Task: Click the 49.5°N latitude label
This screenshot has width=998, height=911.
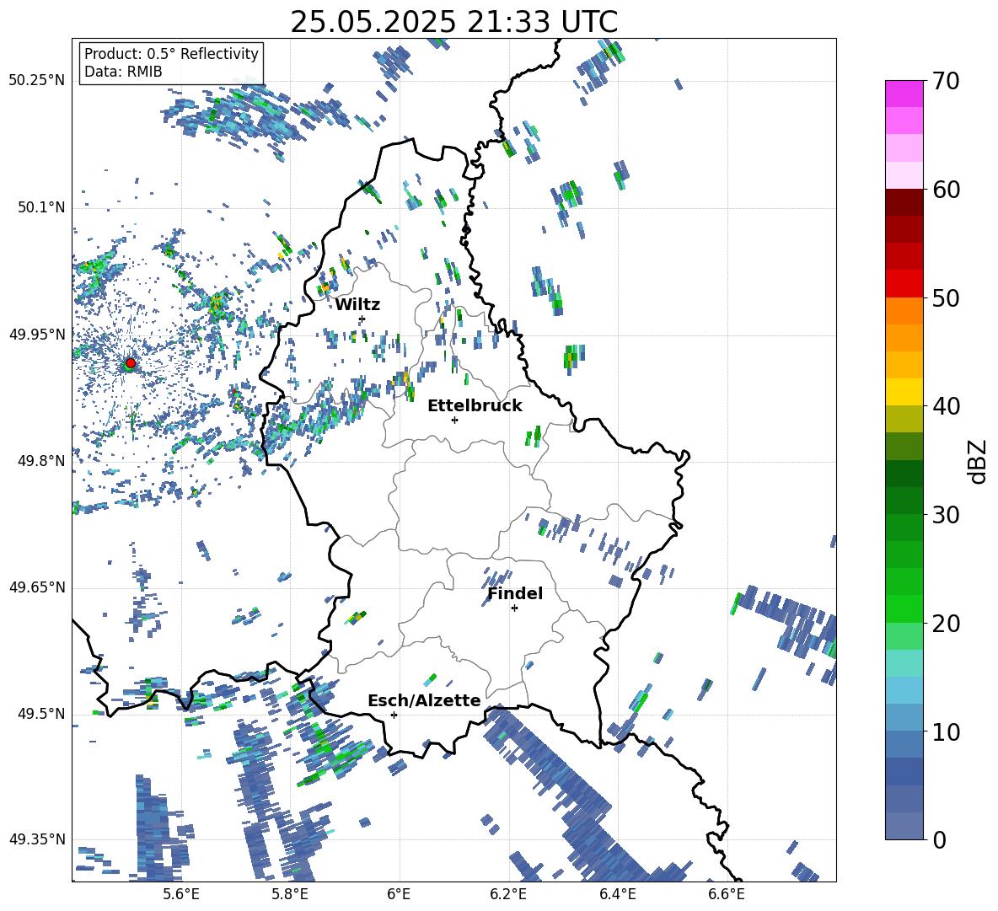Action: [40, 714]
